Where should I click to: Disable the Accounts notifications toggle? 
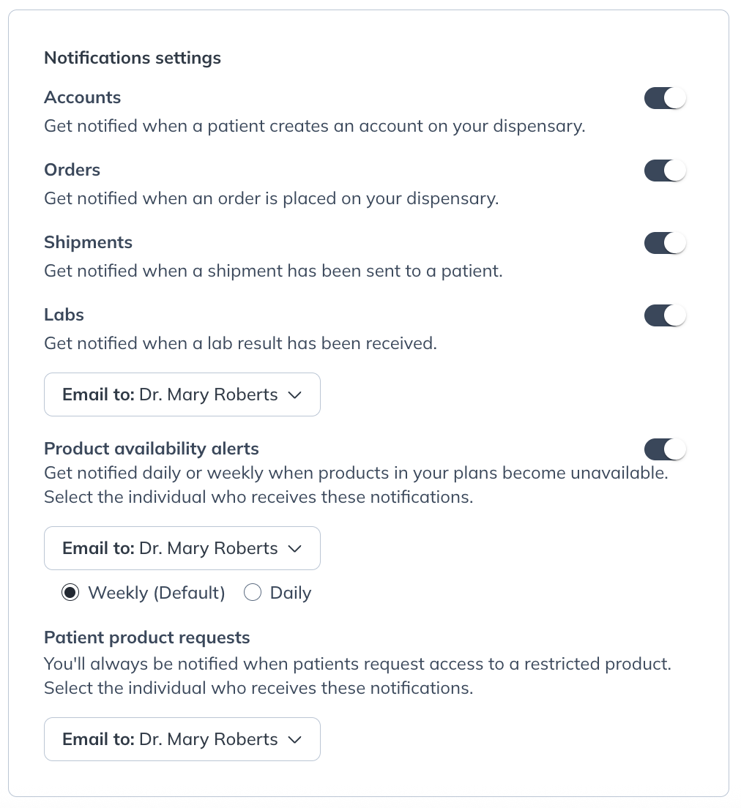pyautogui.click(x=665, y=98)
